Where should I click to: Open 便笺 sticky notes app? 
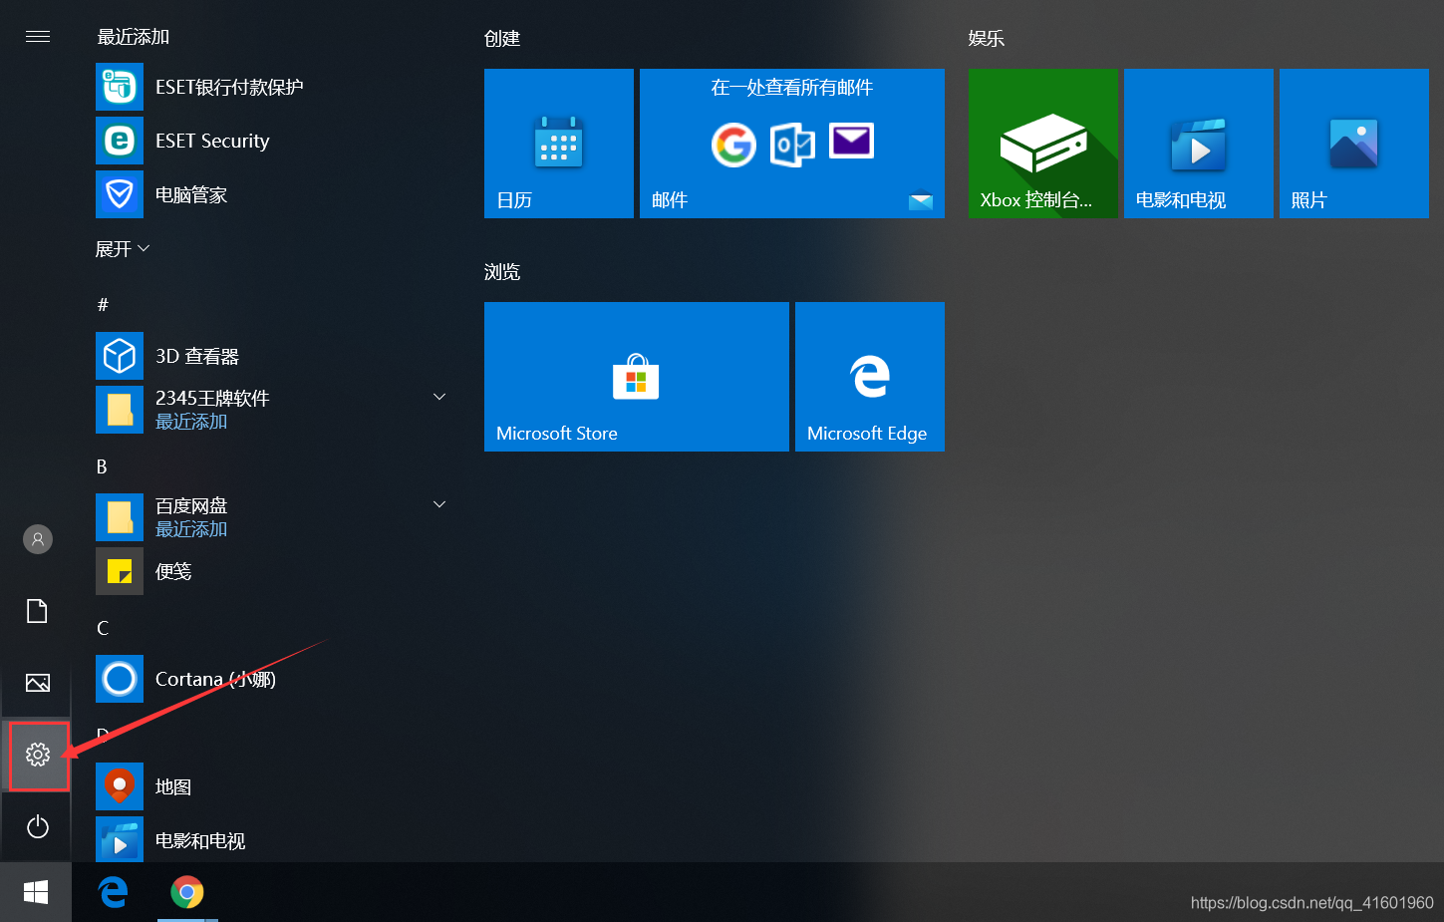[x=173, y=571]
